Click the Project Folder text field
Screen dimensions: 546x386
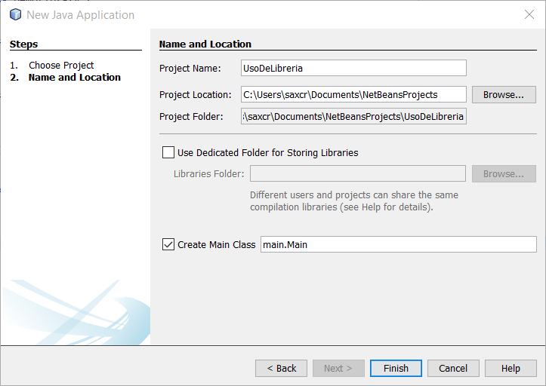[x=353, y=116]
